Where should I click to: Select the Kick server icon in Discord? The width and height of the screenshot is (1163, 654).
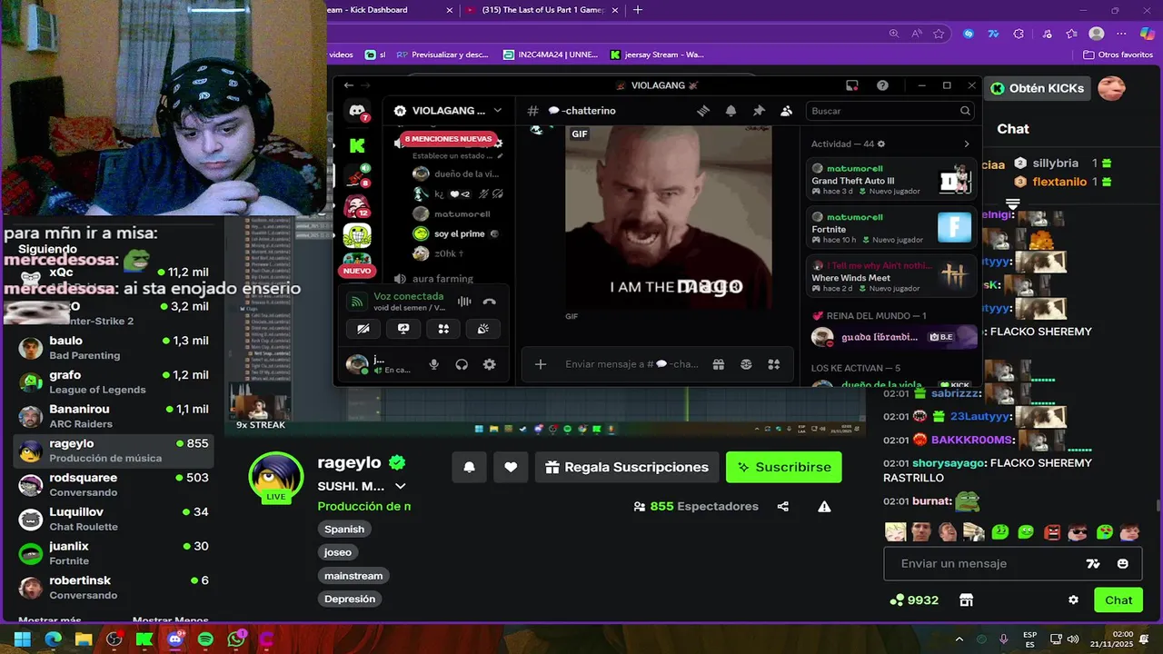pos(357,145)
